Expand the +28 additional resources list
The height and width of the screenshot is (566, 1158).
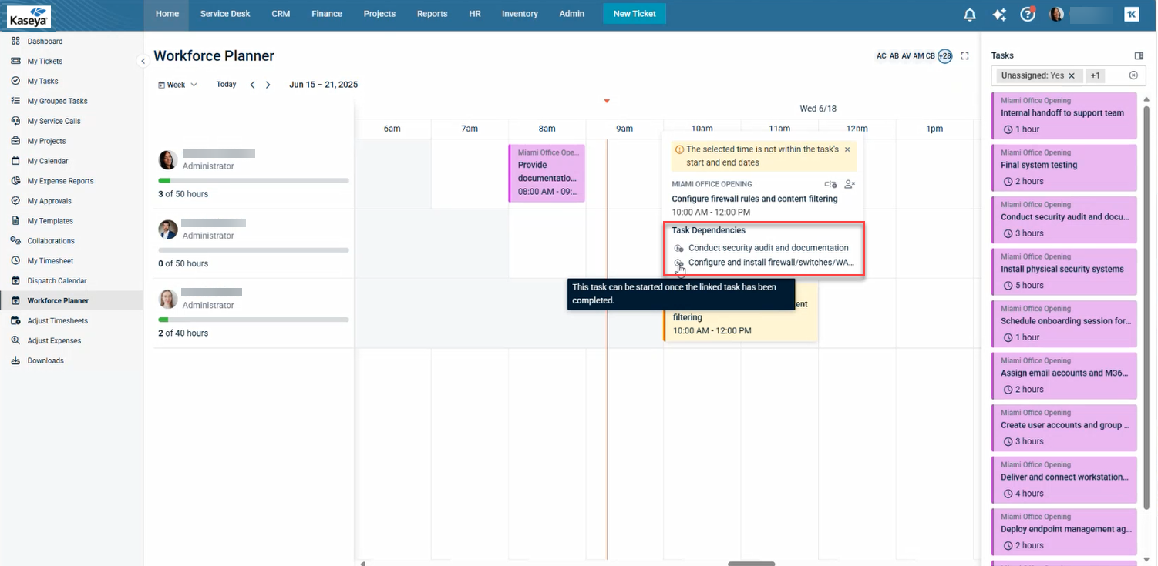[945, 56]
